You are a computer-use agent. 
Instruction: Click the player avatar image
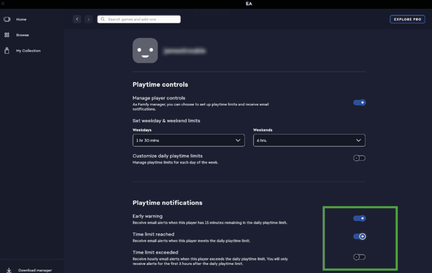[145, 50]
